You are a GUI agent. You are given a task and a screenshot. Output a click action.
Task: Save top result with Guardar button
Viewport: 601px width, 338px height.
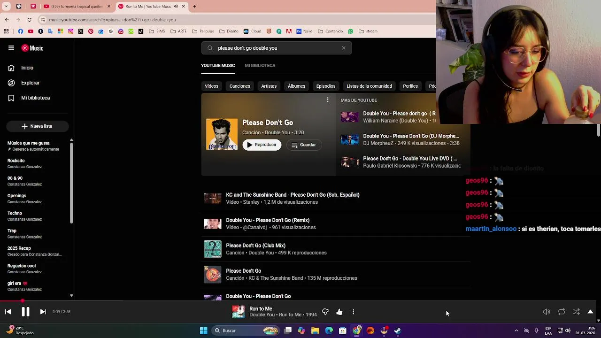tap(303, 145)
